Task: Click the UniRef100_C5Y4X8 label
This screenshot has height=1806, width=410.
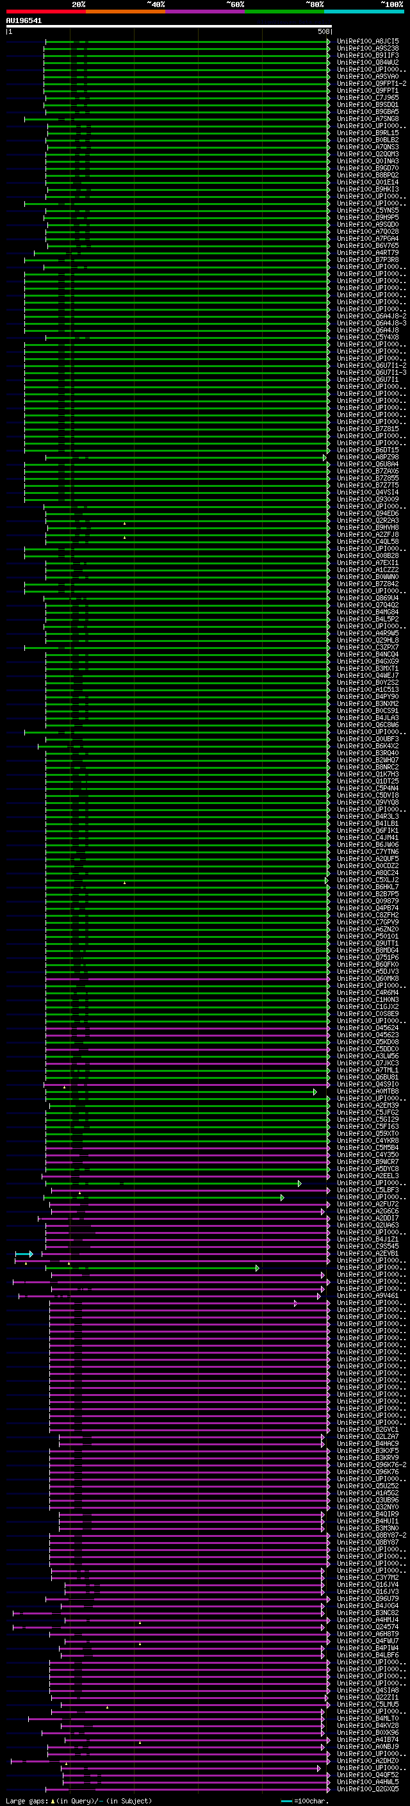Action: (367, 337)
